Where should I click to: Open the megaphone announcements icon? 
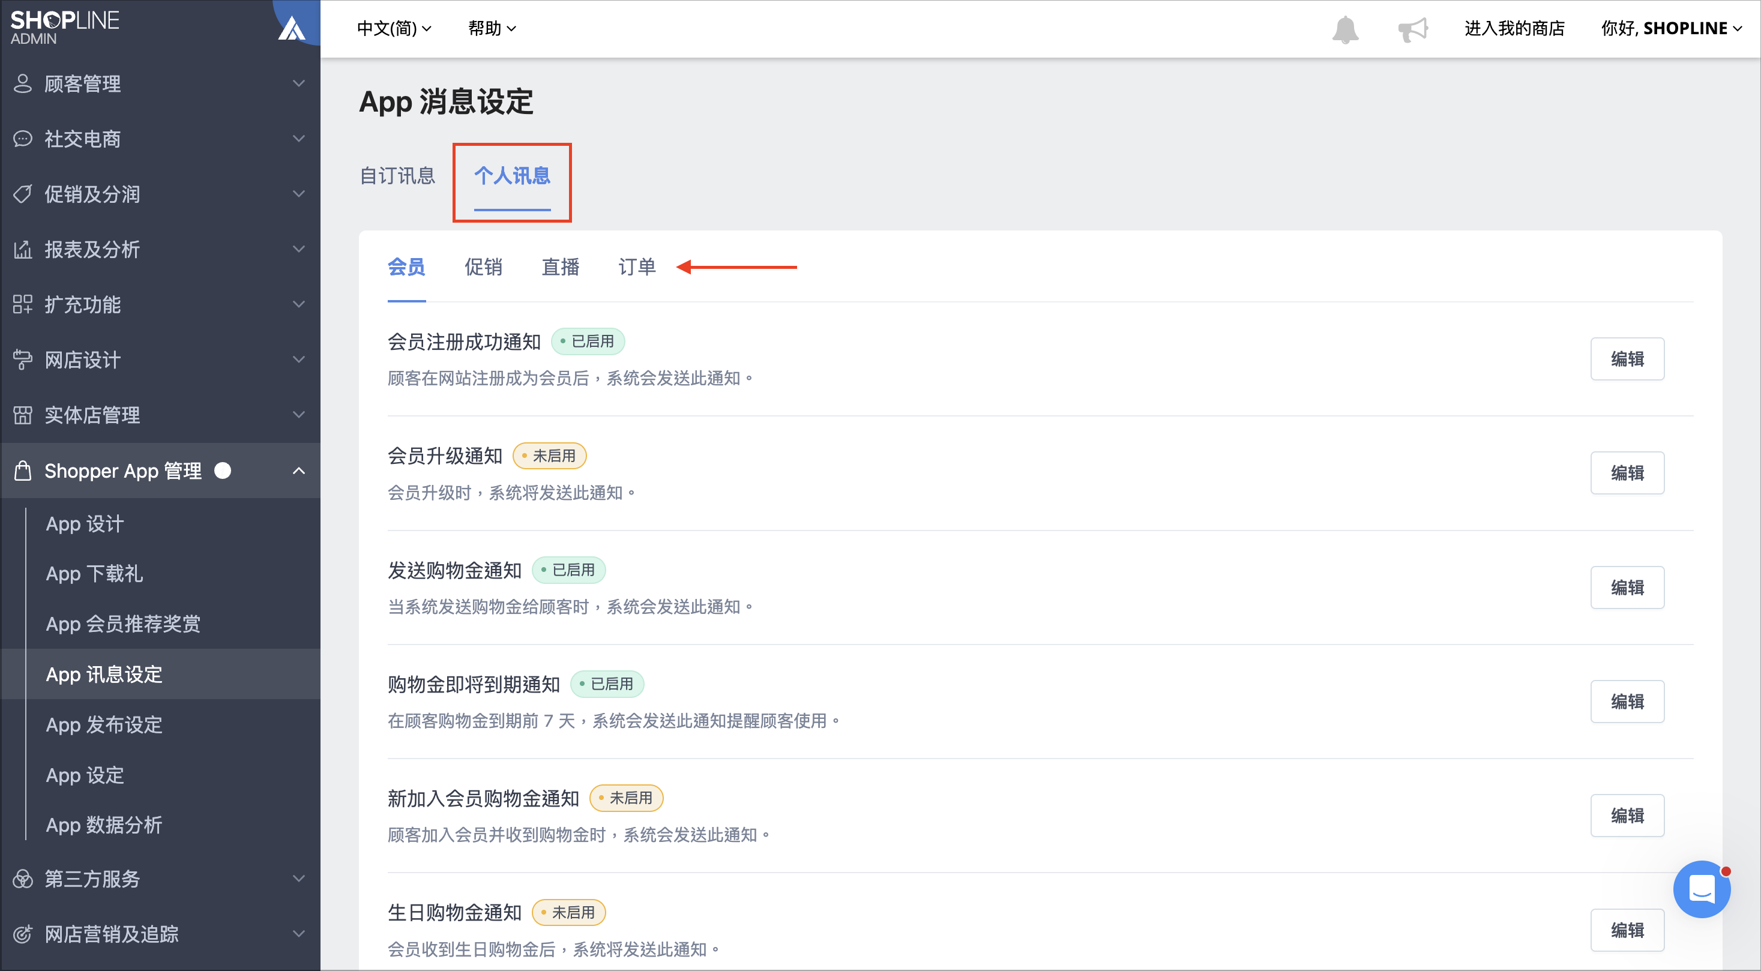(1413, 29)
